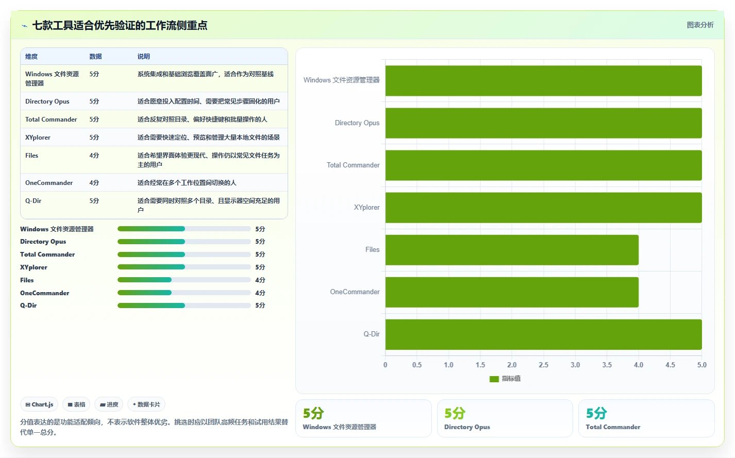This screenshot has width=735, height=458.
Task: Click the Windows 文件资源管理器 chart bar
Action: (543, 80)
